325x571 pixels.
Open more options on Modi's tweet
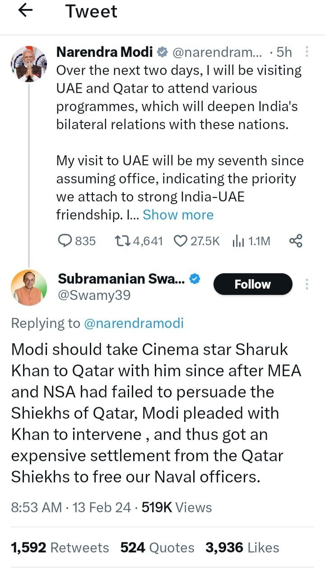(x=307, y=52)
